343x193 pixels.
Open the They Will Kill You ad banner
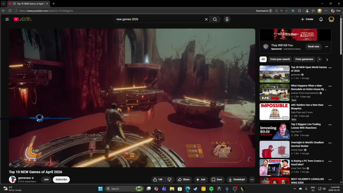tap(295, 35)
